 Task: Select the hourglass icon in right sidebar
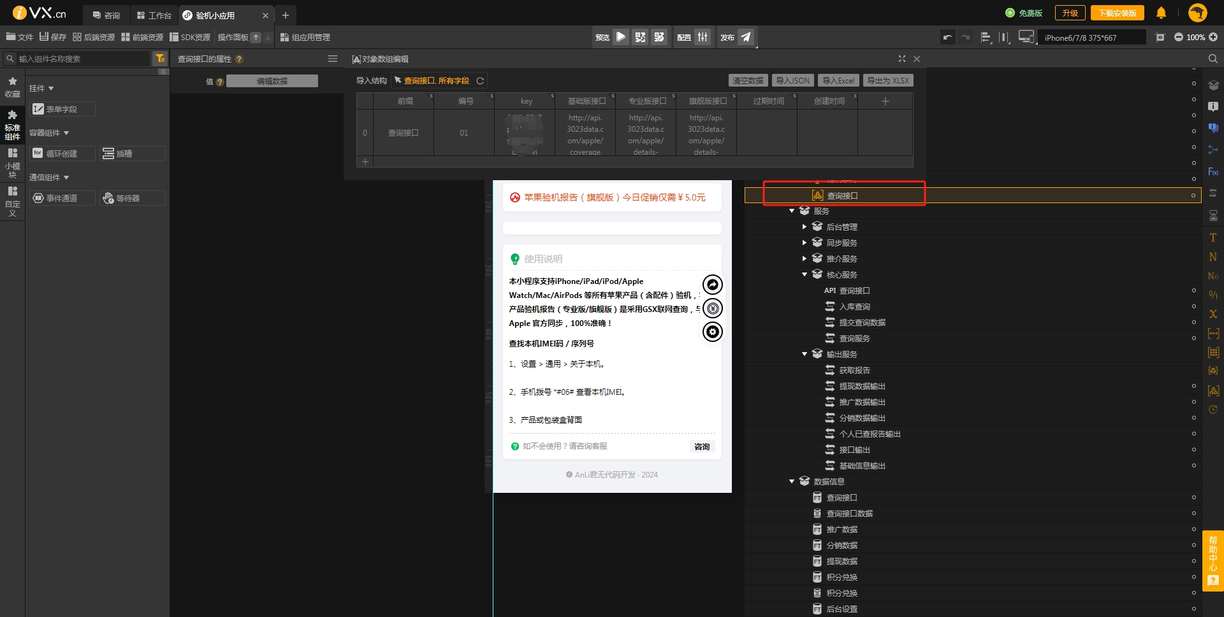point(1213,216)
